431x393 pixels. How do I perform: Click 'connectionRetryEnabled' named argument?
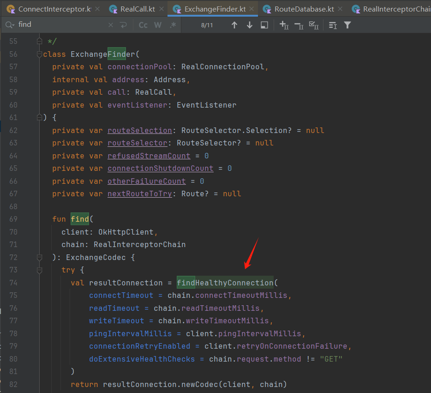pyautogui.click(x=140, y=346)
